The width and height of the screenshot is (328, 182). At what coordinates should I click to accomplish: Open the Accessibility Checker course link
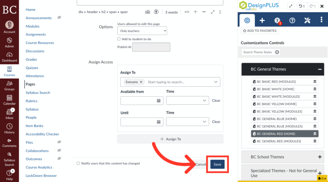[42, 134]
